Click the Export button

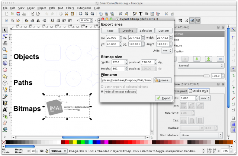[x=164, y=98]
